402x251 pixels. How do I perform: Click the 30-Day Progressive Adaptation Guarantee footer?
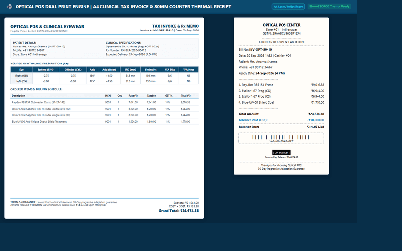(281, 169)
